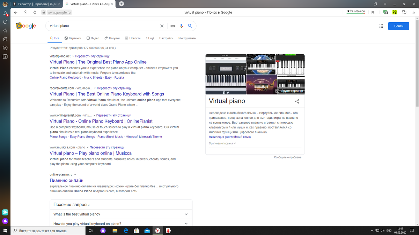Open the downloads arrow icon
This screenshot has height=235, width=419.
click(414, 12)
